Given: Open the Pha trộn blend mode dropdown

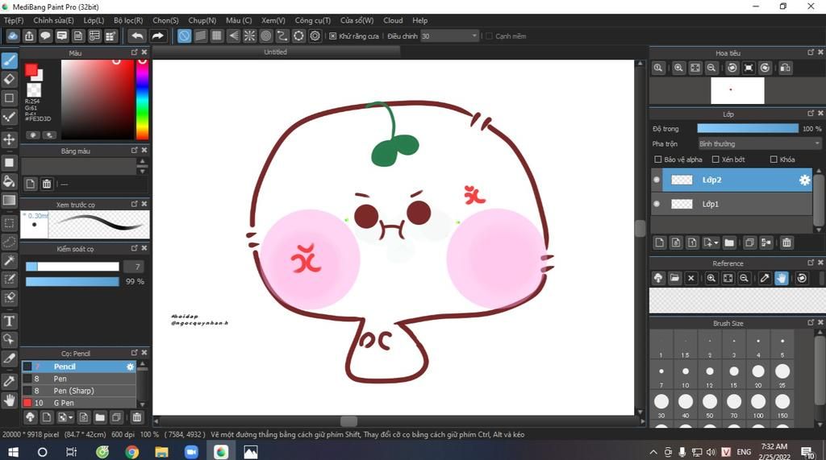Looking at the screenshot, I should (x=759, y=143).
